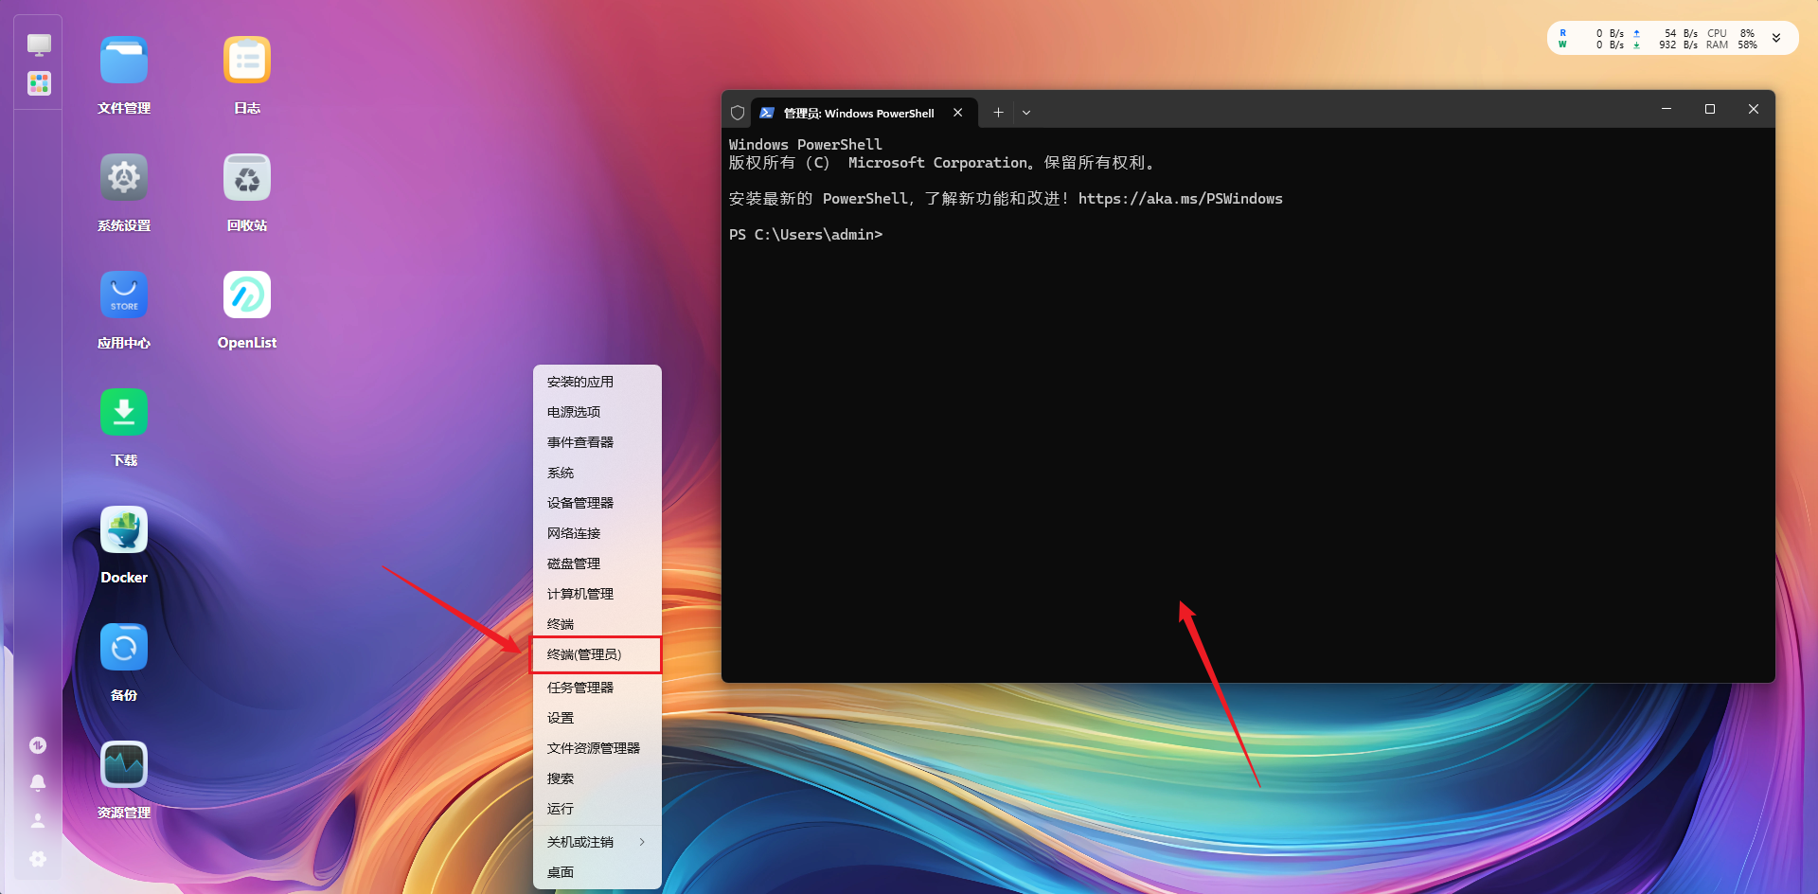Image resolution: width=1818 pixels, height=894 pixels.
Task: Select 搜索 in the context menu
Action: [597, 778]
